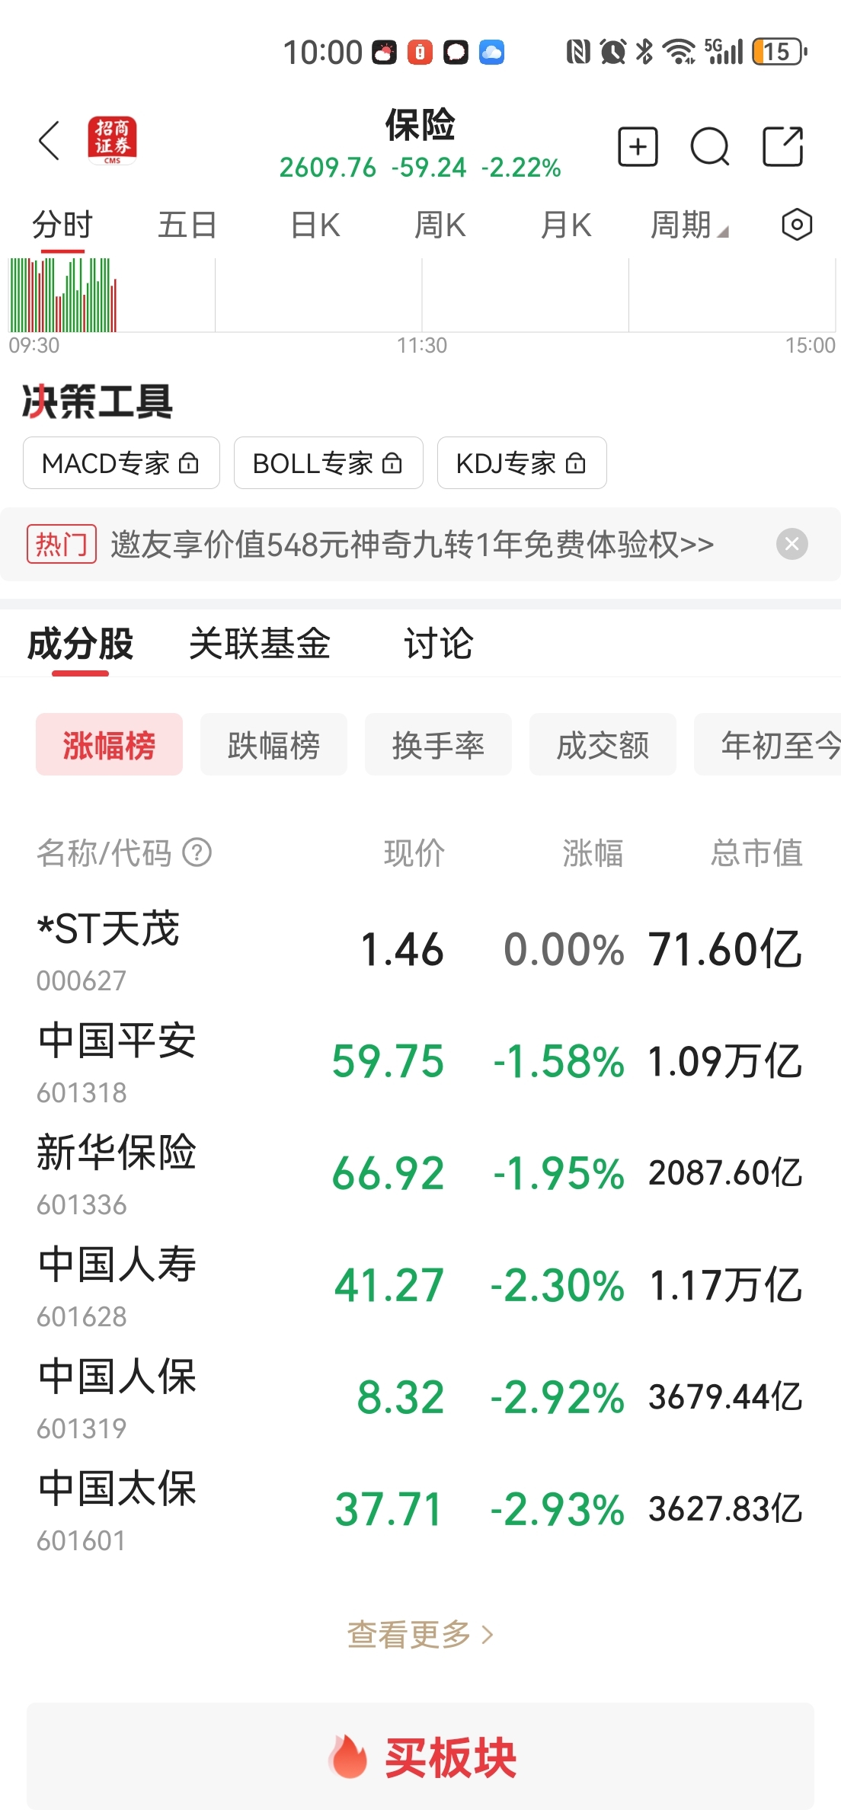This screenshot has height=1810, width=841.
Task: Switch to 周K chart tab
Action: click(x=440, y=225)
